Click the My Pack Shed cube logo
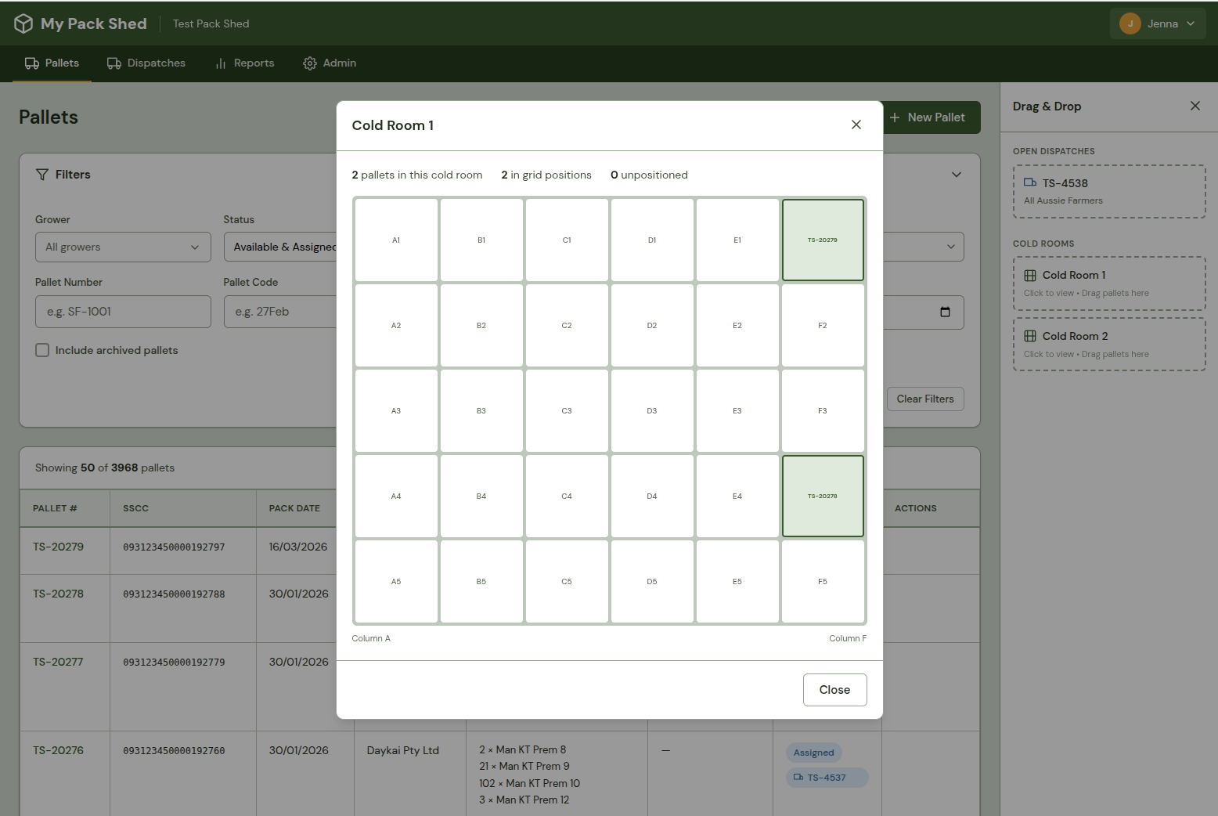Screen dimensions: 1218x816 tap(23, 23)
